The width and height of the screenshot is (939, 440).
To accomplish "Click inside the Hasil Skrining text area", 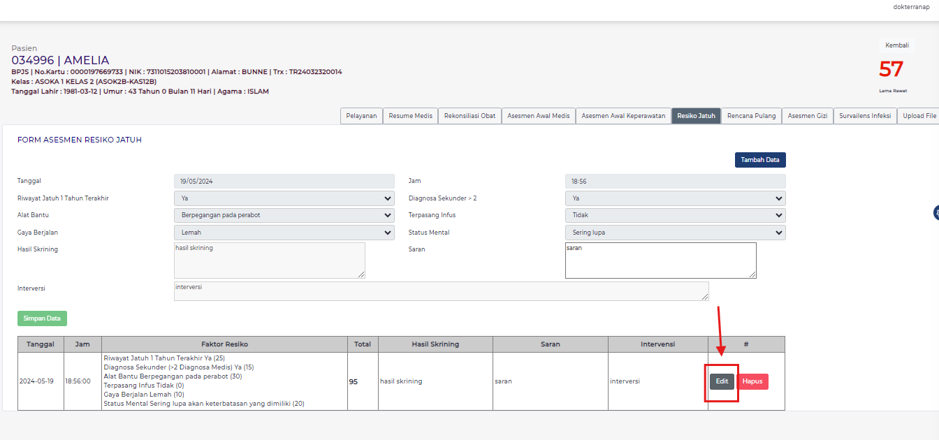I will click(x=269, y=260).
